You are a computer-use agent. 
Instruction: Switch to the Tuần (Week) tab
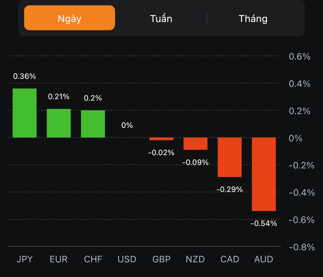click(161, 19)
